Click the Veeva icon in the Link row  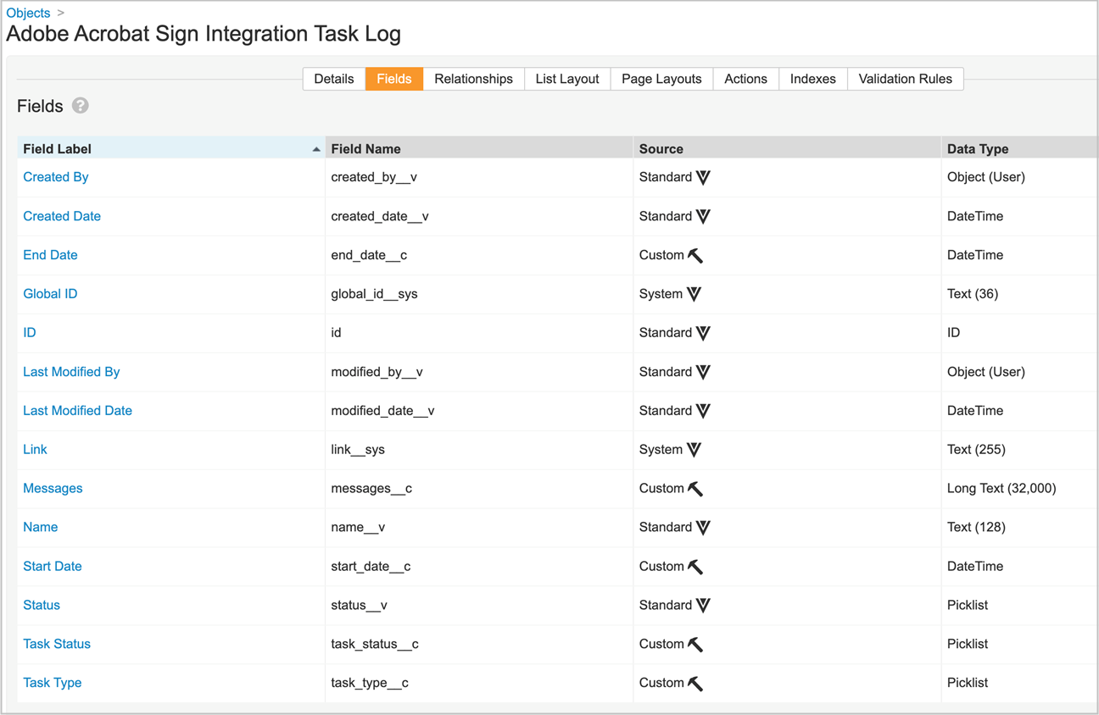(694, 450)
